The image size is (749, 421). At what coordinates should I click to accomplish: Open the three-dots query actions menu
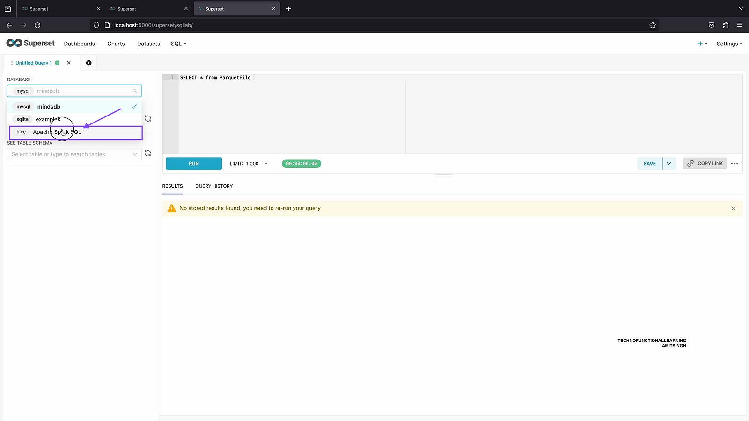point(734,164)
